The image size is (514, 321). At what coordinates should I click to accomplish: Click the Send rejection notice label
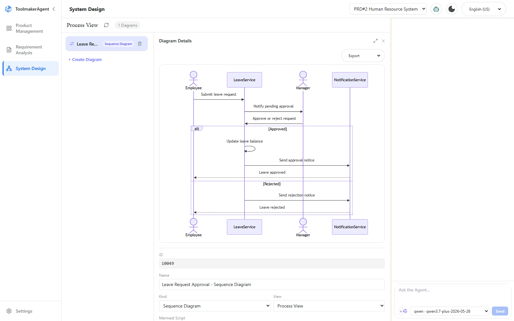[297, 195]
